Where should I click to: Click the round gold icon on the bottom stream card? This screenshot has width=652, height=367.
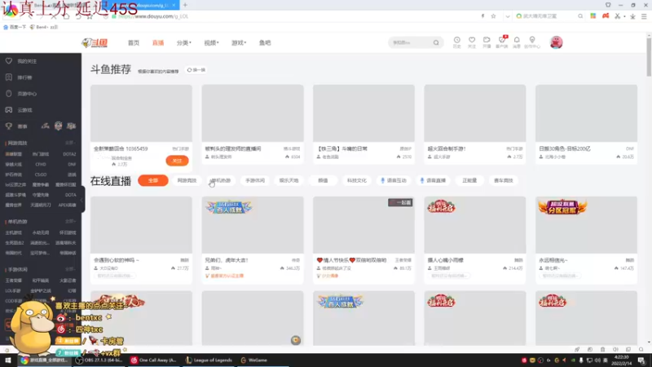pyautogui.click(x=296, y=340)
